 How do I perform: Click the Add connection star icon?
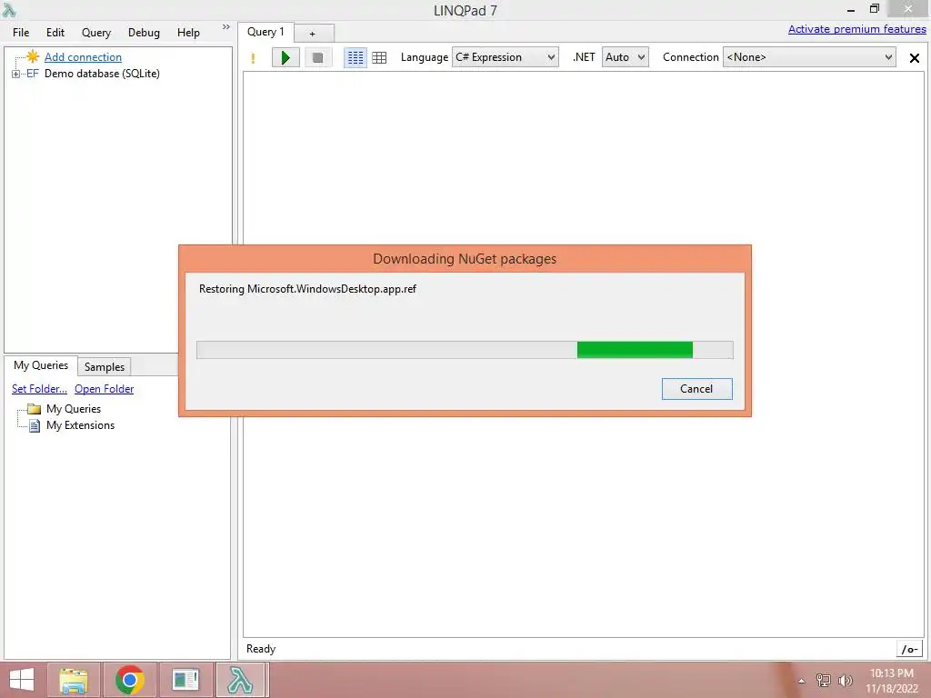click(x=33, y=57)
